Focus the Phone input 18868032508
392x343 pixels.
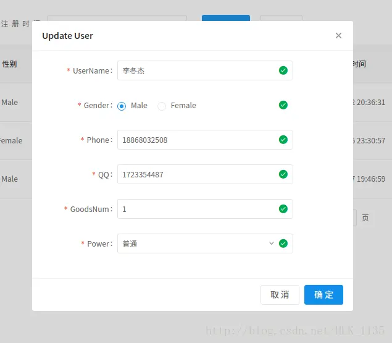click(x=205, y=140)
